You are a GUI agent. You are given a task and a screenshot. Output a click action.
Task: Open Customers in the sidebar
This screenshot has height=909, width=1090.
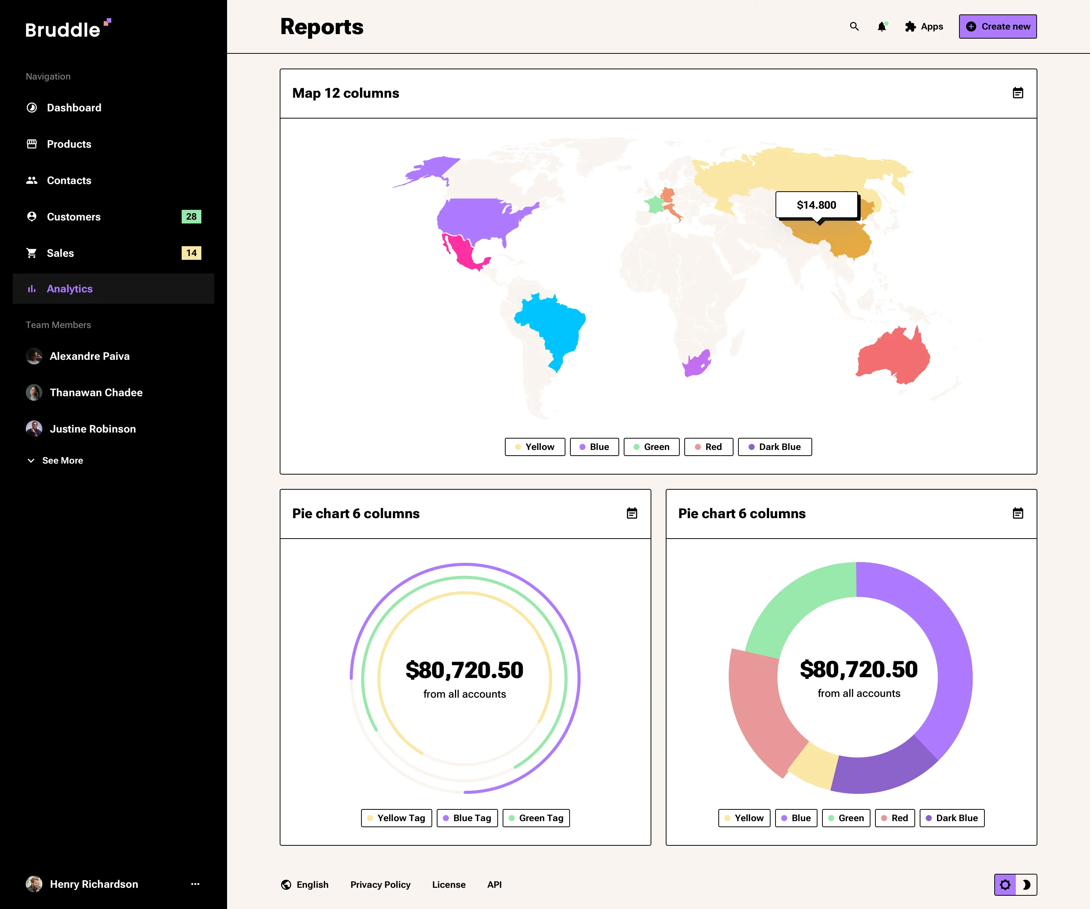click(73, 217)
